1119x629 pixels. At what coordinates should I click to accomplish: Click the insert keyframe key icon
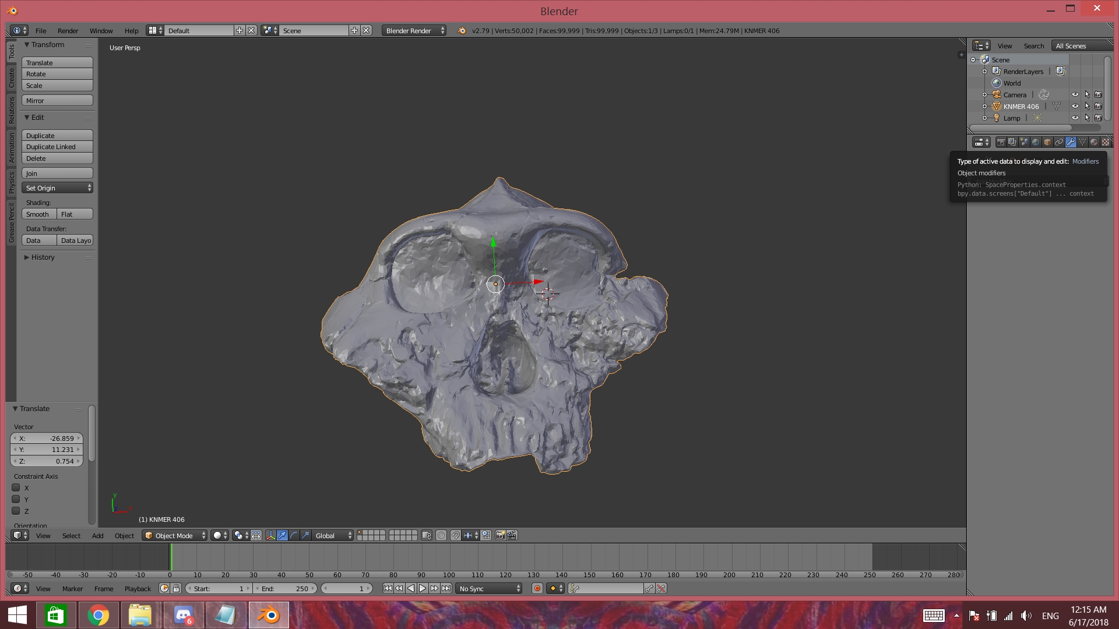pos(649,588)
